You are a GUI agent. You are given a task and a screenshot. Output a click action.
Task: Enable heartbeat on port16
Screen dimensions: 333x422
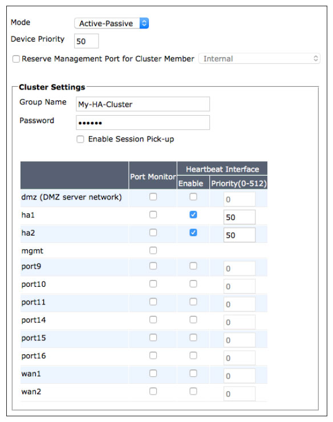click(x=193, y=355)
